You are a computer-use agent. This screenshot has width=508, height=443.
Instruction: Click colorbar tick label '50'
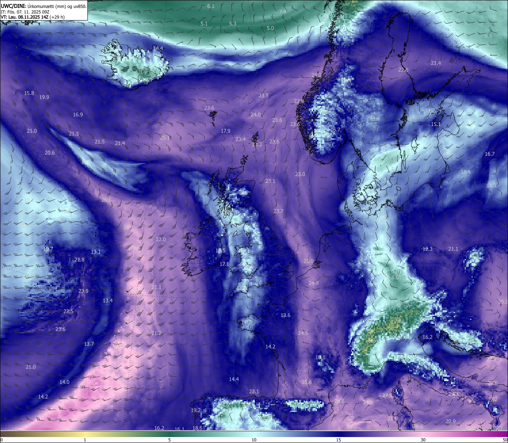point(505,440)
